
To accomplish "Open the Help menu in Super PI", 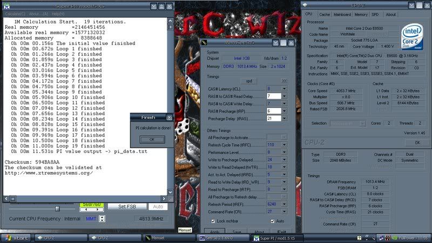I will 58,13.
